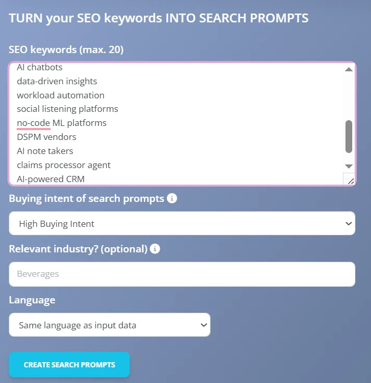371x383 pixels.
Task: Click the Create Search Prompts button
Action: click(x=69, y=364)
